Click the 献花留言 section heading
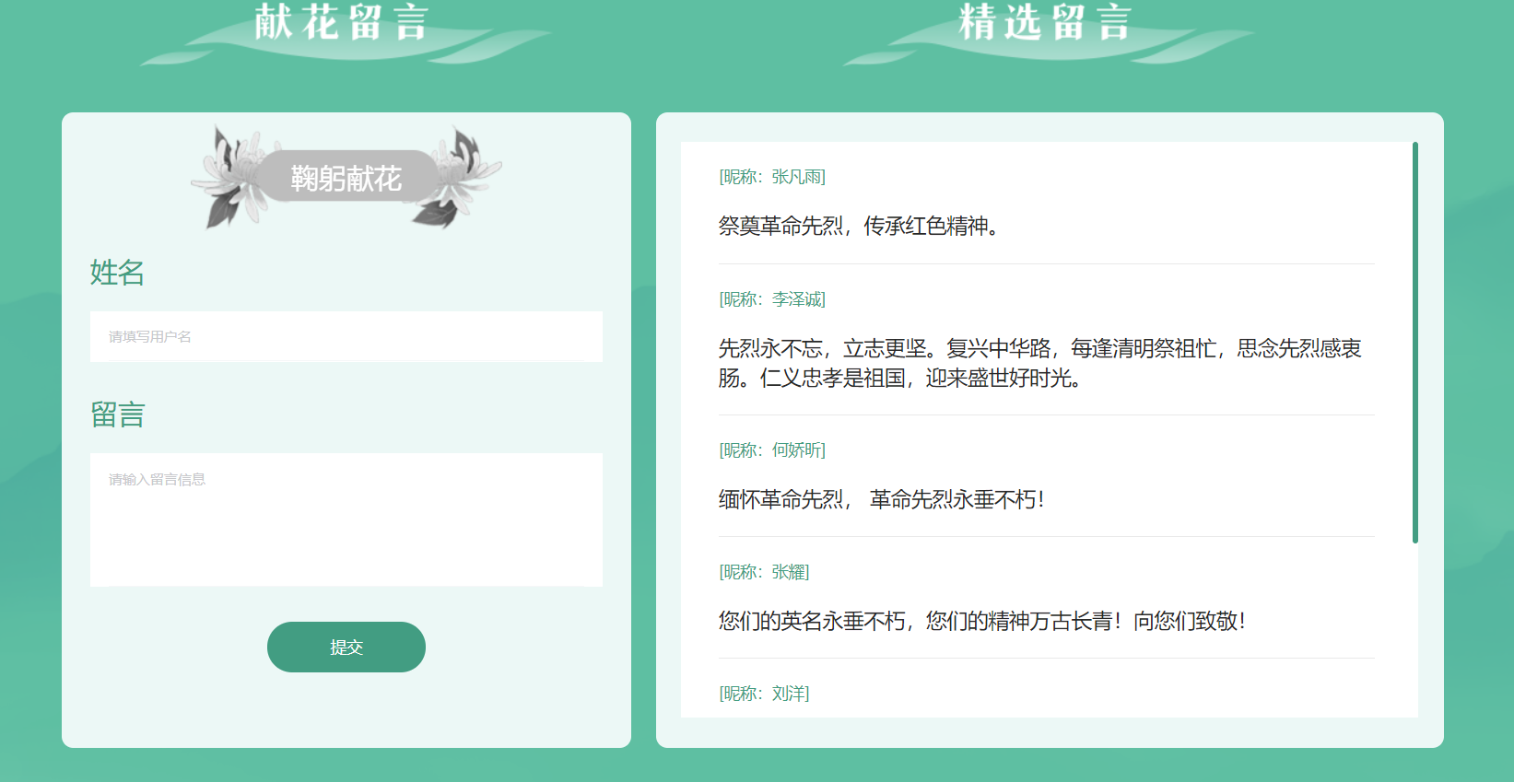Image resolution: width=1514 pixels, height=782 pixels. pos(341,22)
